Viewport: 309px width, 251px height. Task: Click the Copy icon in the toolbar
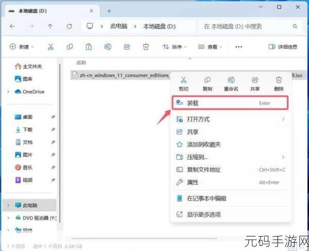tap(70, 47)
